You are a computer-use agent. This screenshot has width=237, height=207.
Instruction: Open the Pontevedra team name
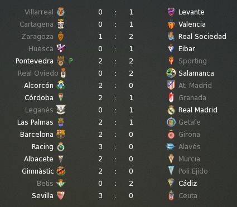pyautogui.click(x=35, y=61)
